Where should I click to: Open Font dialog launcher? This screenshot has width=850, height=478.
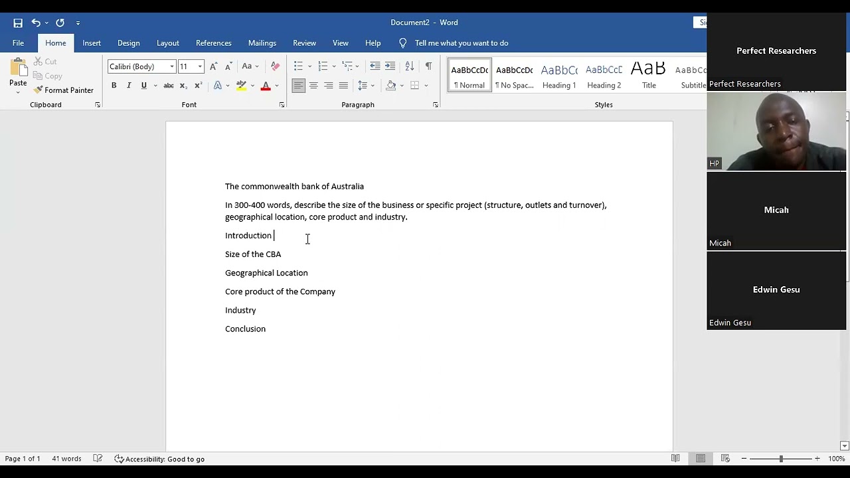(x=282, y=105)
